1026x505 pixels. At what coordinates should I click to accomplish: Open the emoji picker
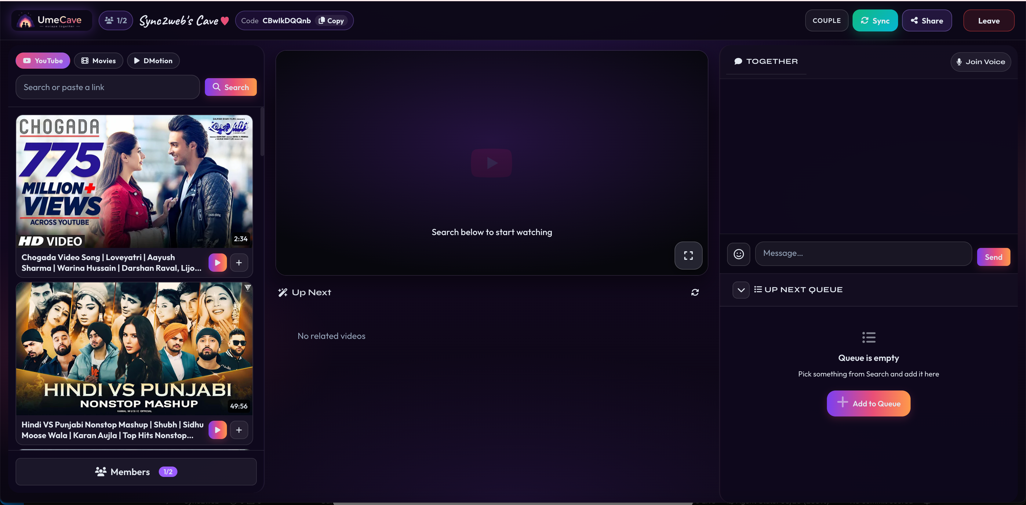738,254
